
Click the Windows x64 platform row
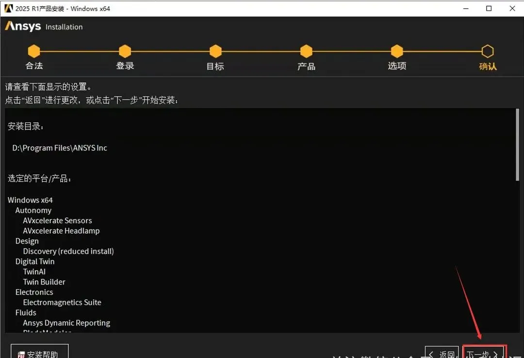point(30,200)
